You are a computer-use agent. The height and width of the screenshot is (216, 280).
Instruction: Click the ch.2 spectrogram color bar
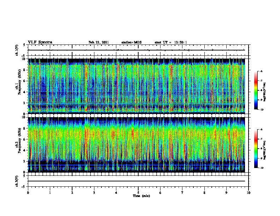click(256, 149)
